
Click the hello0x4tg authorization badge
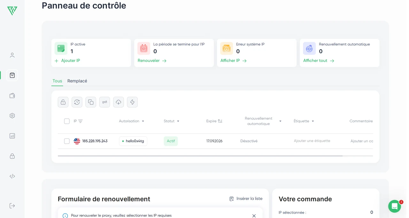(x=133, y=141)
